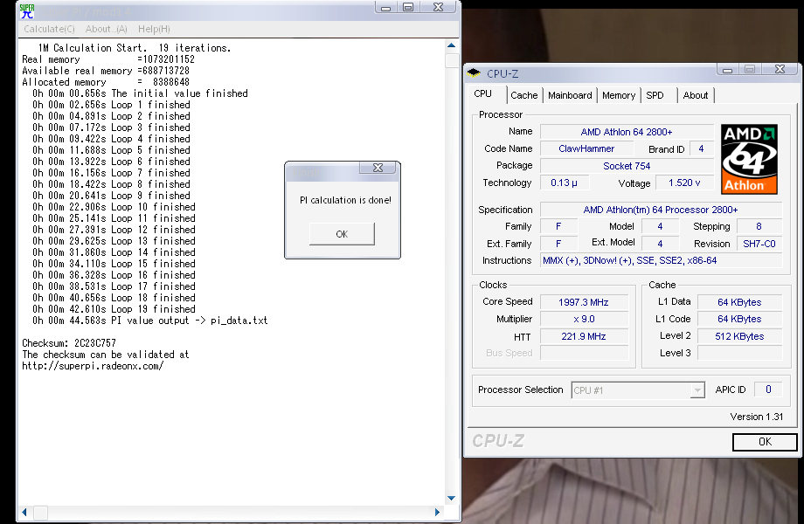Expand the Processor Selection dropdown

coord(697,390)
